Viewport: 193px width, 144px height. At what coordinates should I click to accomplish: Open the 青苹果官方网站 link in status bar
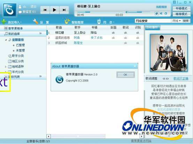click(141, 141)
